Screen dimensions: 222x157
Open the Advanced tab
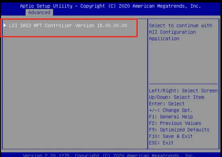(x=39, y=12)
